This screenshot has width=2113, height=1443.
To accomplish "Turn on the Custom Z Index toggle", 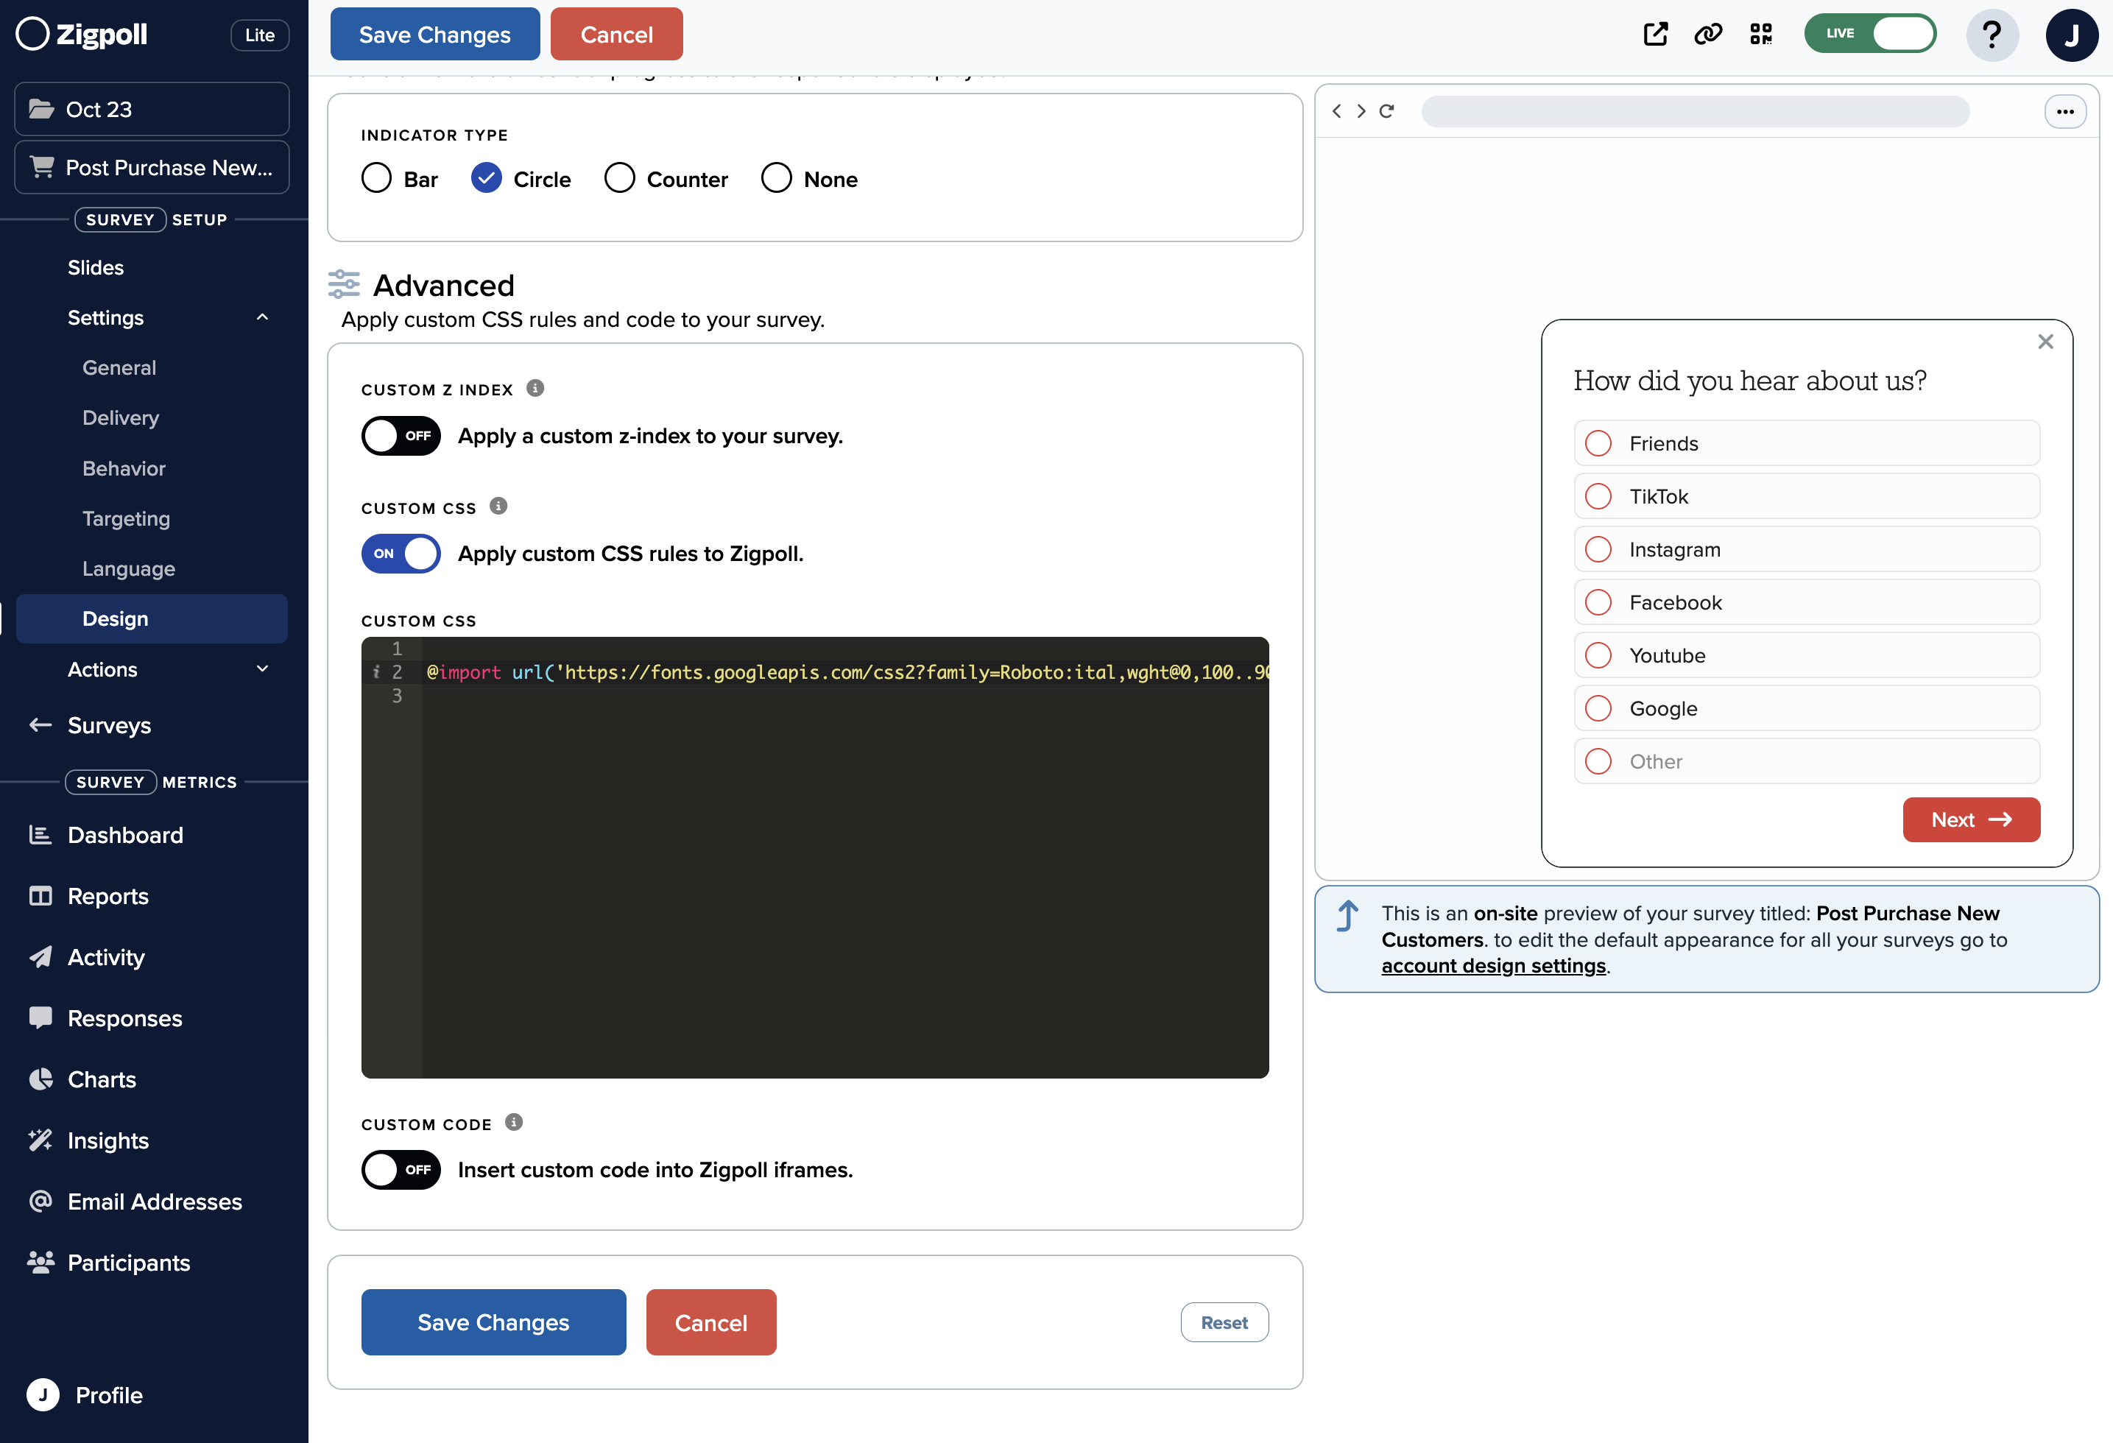I will (x=401, y=436).
